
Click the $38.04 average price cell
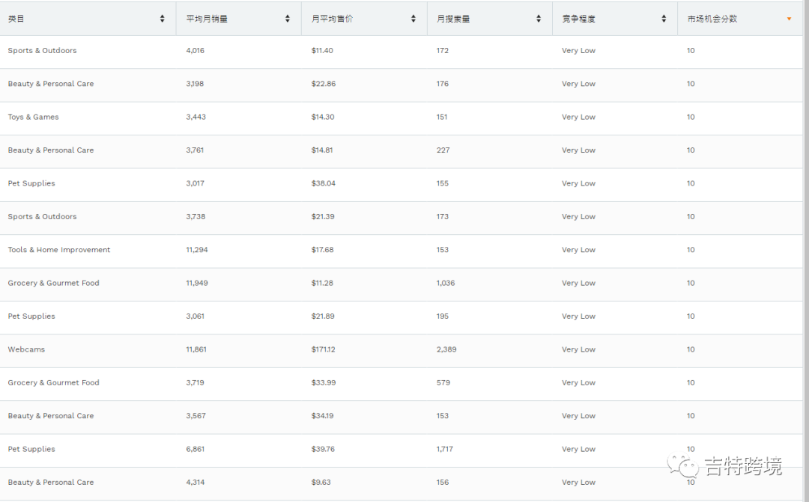323,183
